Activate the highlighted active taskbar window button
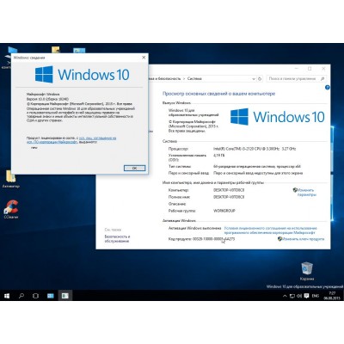Screen dimensions: 344x344 coord(64,296)
